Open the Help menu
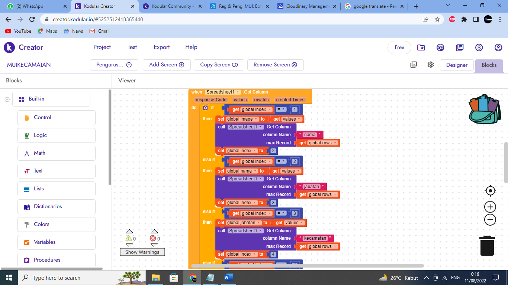The width and height of the screenshot is (508, 285). (x=191, y=47)
